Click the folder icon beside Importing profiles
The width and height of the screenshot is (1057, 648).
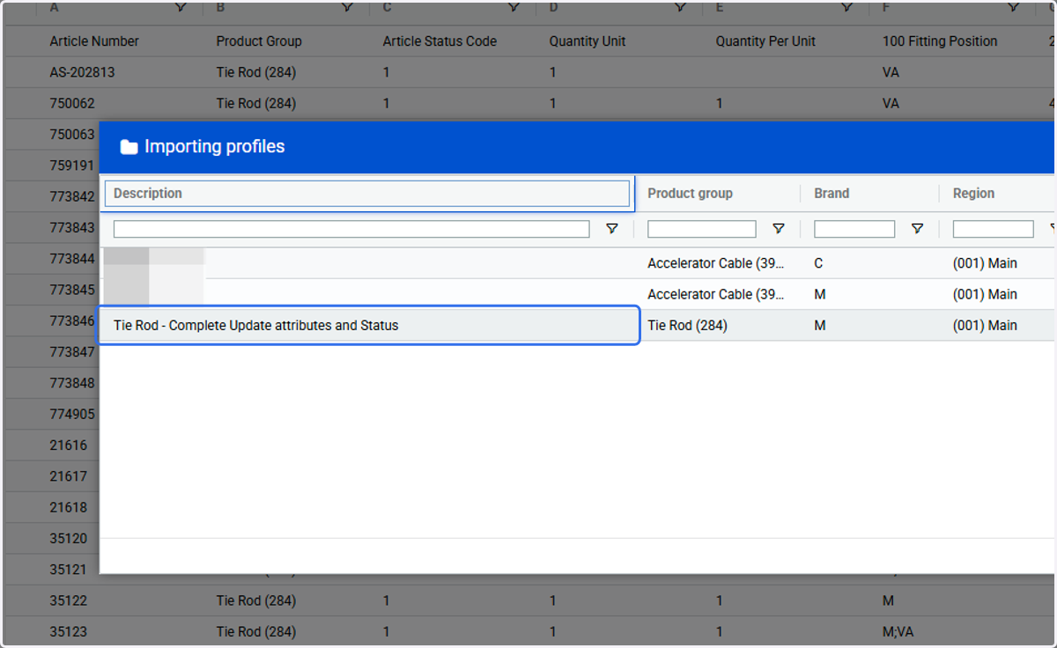[129, 147]
